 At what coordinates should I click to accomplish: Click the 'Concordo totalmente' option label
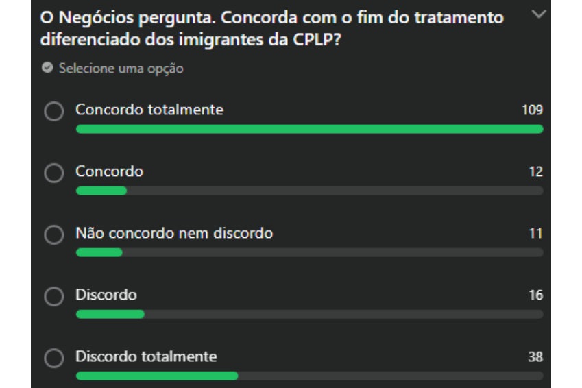click(x=149, y=110)
